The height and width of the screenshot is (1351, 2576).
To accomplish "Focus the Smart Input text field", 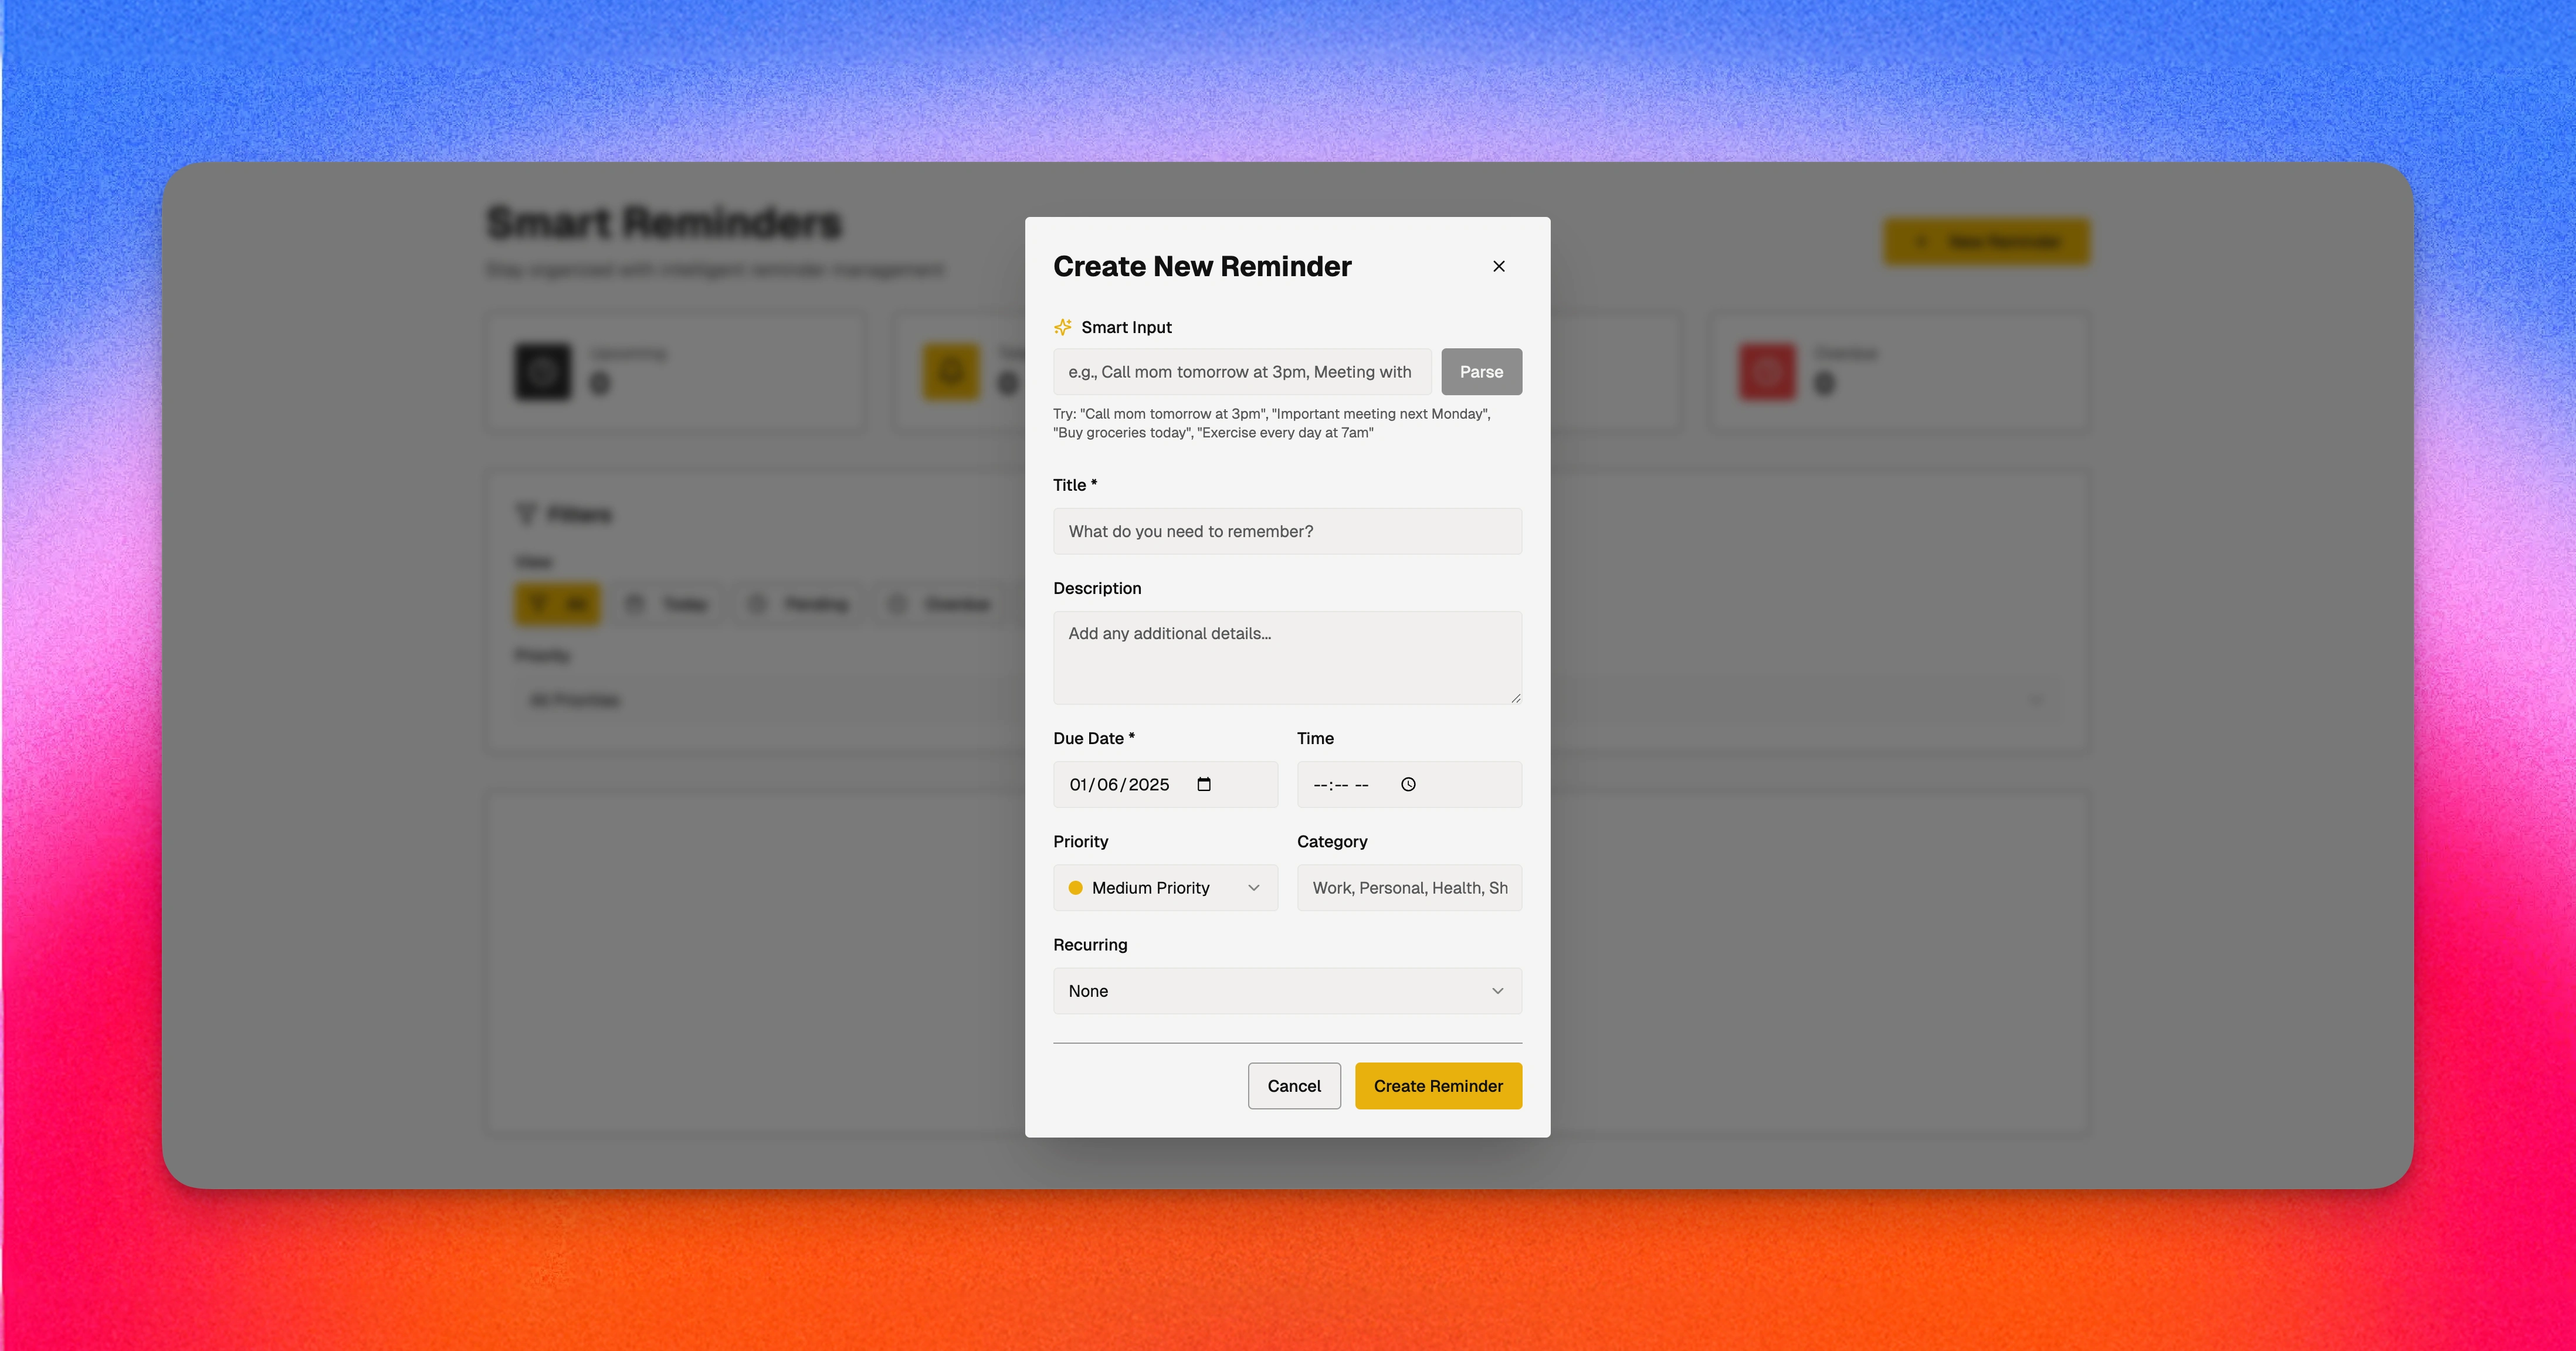I will click(1242, 372).
